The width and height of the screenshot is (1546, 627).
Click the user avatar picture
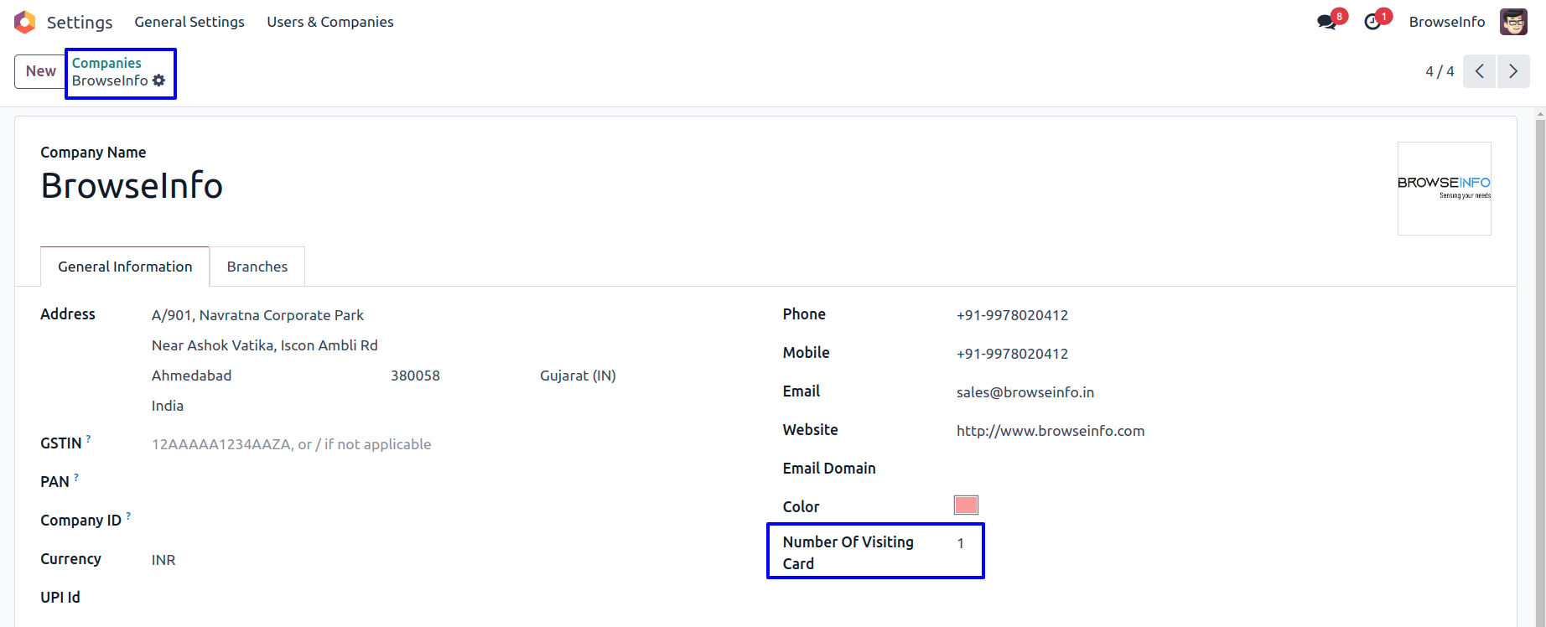coord(1513,22)
